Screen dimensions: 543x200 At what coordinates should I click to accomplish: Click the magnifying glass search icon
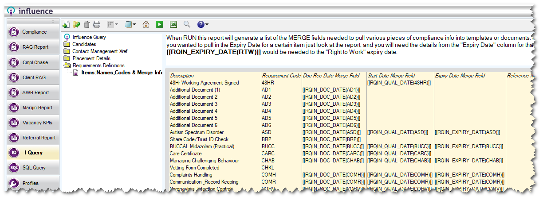[x=187, y=24]
